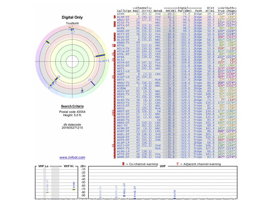This screenshot has width=265, height=202.
Task: Select the WEIJ-LD callsign
Action: point(123,71)
